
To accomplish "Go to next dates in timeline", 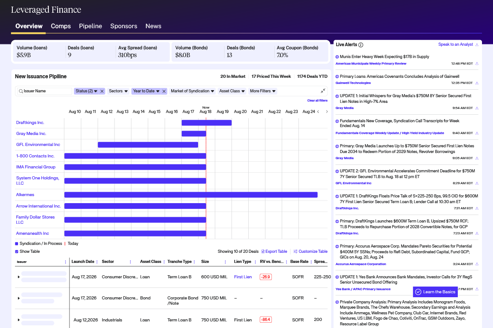I will tap(327, 112).
